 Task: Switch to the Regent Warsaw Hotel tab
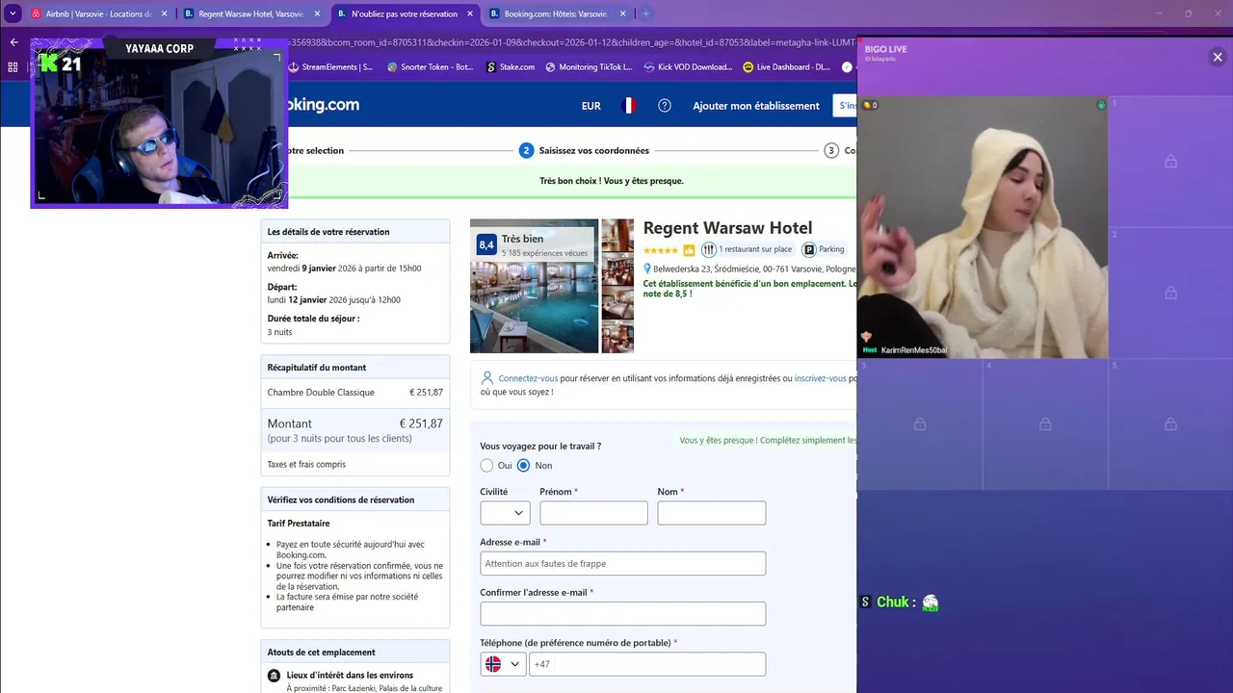pyautogui.click(x=250, y=13)
